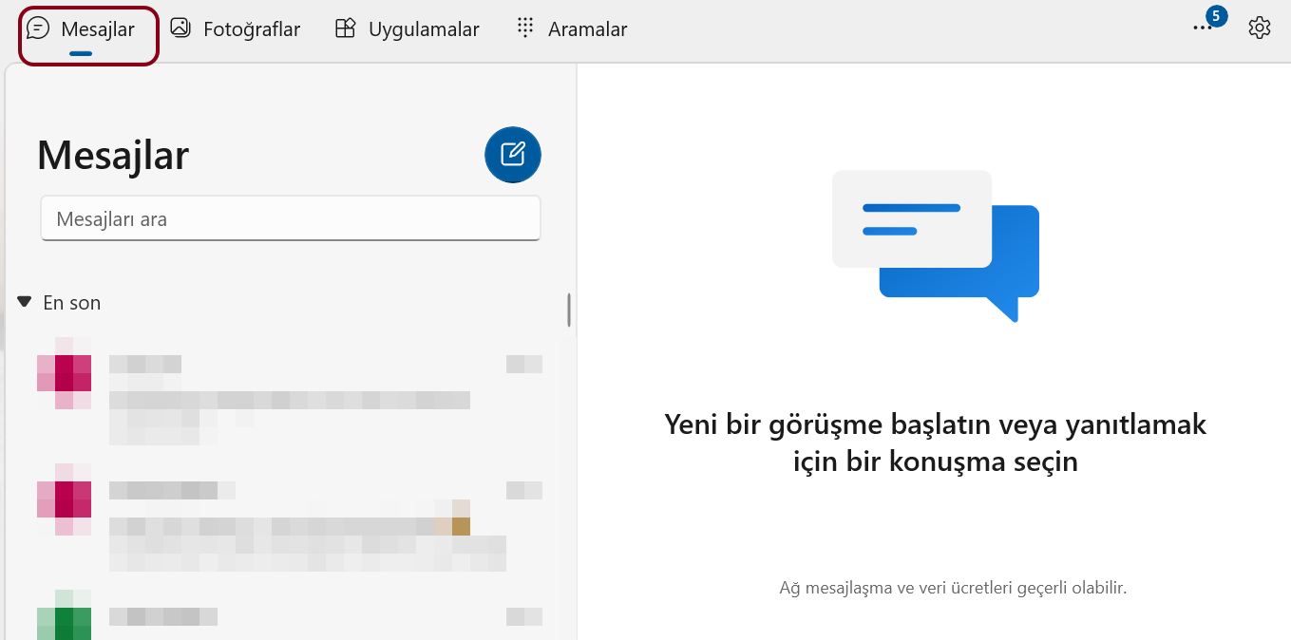This screenshot has height=640, width=1291.
Task: Click the Uygulamalar apps grid icon
Action: pyautogui.click(x=345, y=28)
